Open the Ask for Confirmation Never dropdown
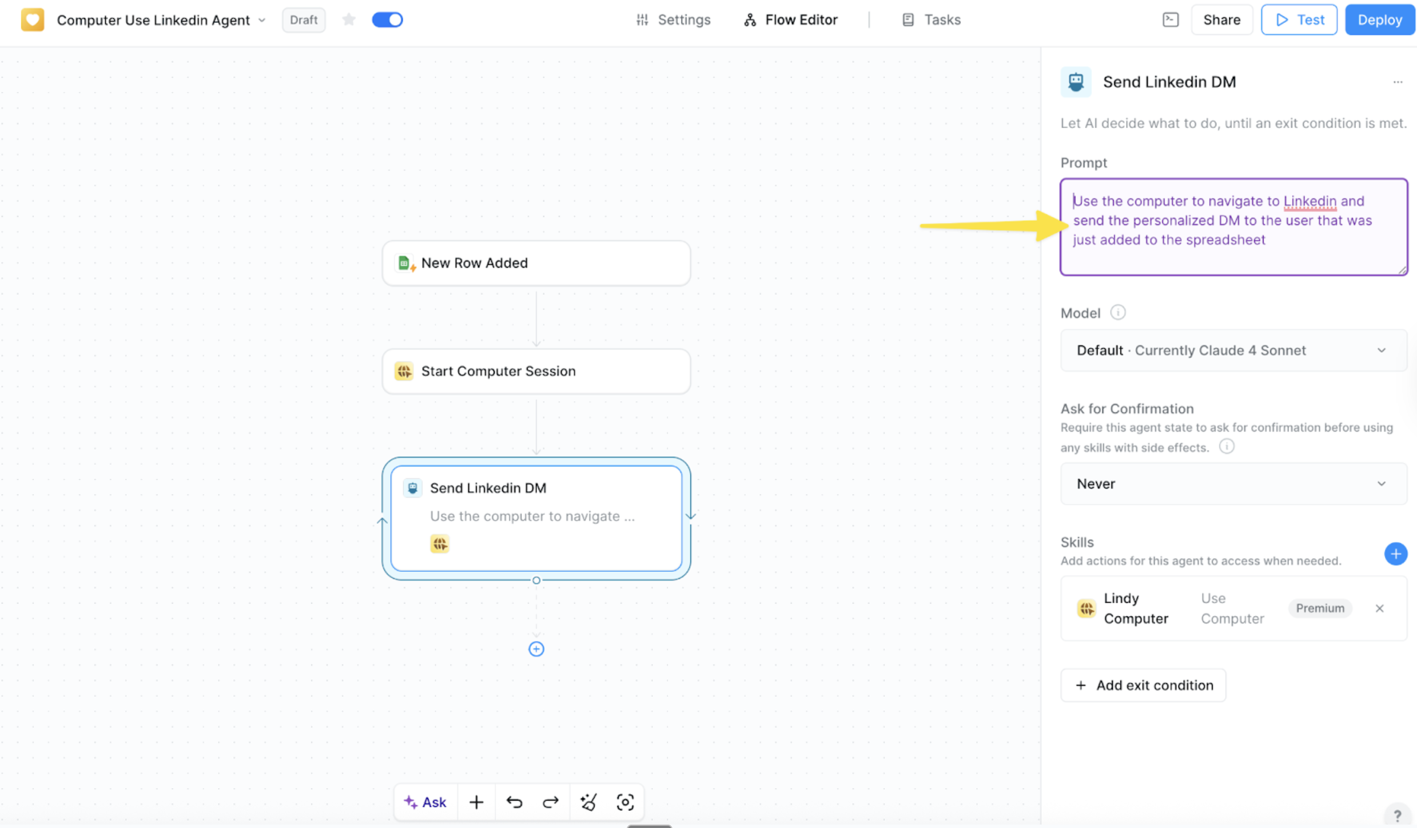This screenshot has width=1417, height=828. 1233,483
